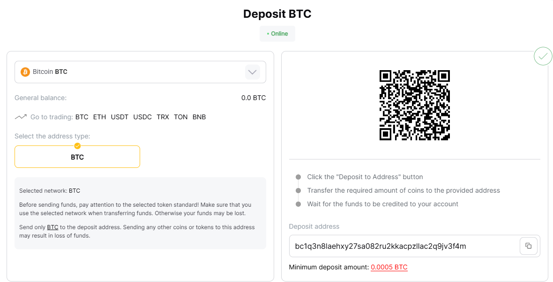The height and width of the screenshot is (282, 553).
Task: Click the yellow check badge above the BTC address type
Action: pyautogui.click(x=77, y=146)
